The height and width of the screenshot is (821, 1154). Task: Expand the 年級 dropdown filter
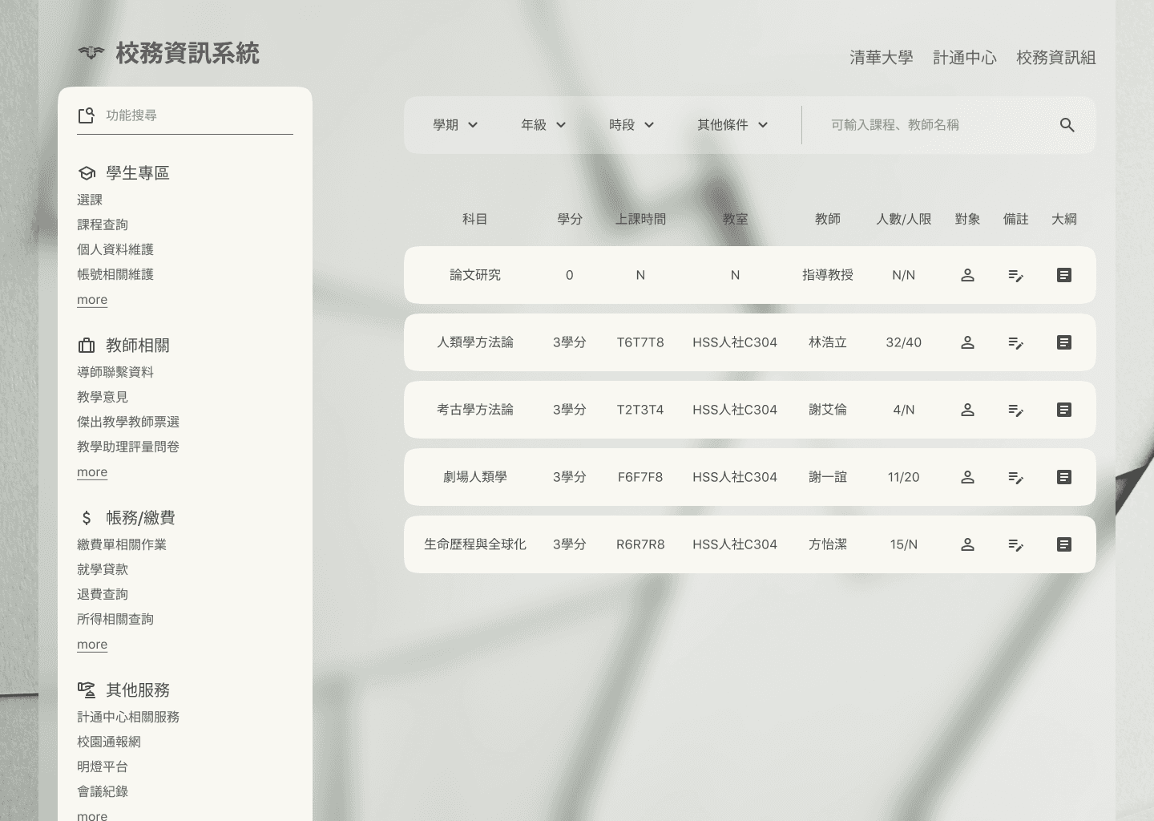543,125
